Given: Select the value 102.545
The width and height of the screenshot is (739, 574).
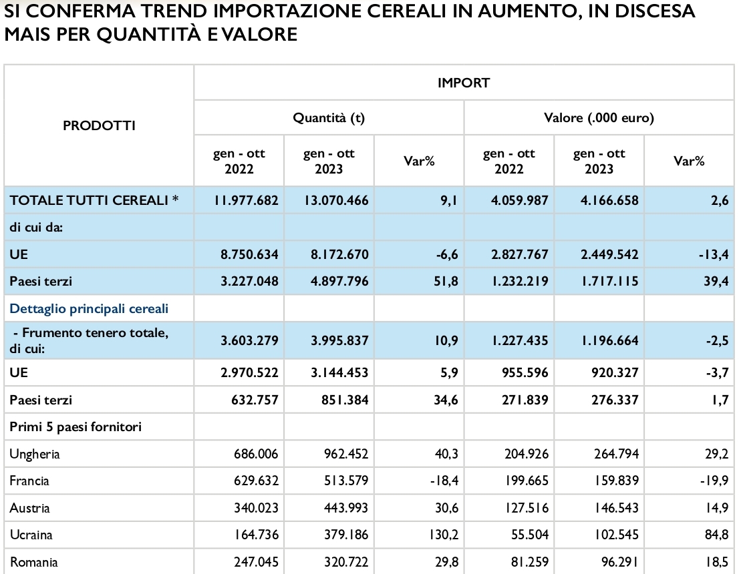Looking at the screenshot, I should [616, 535].
